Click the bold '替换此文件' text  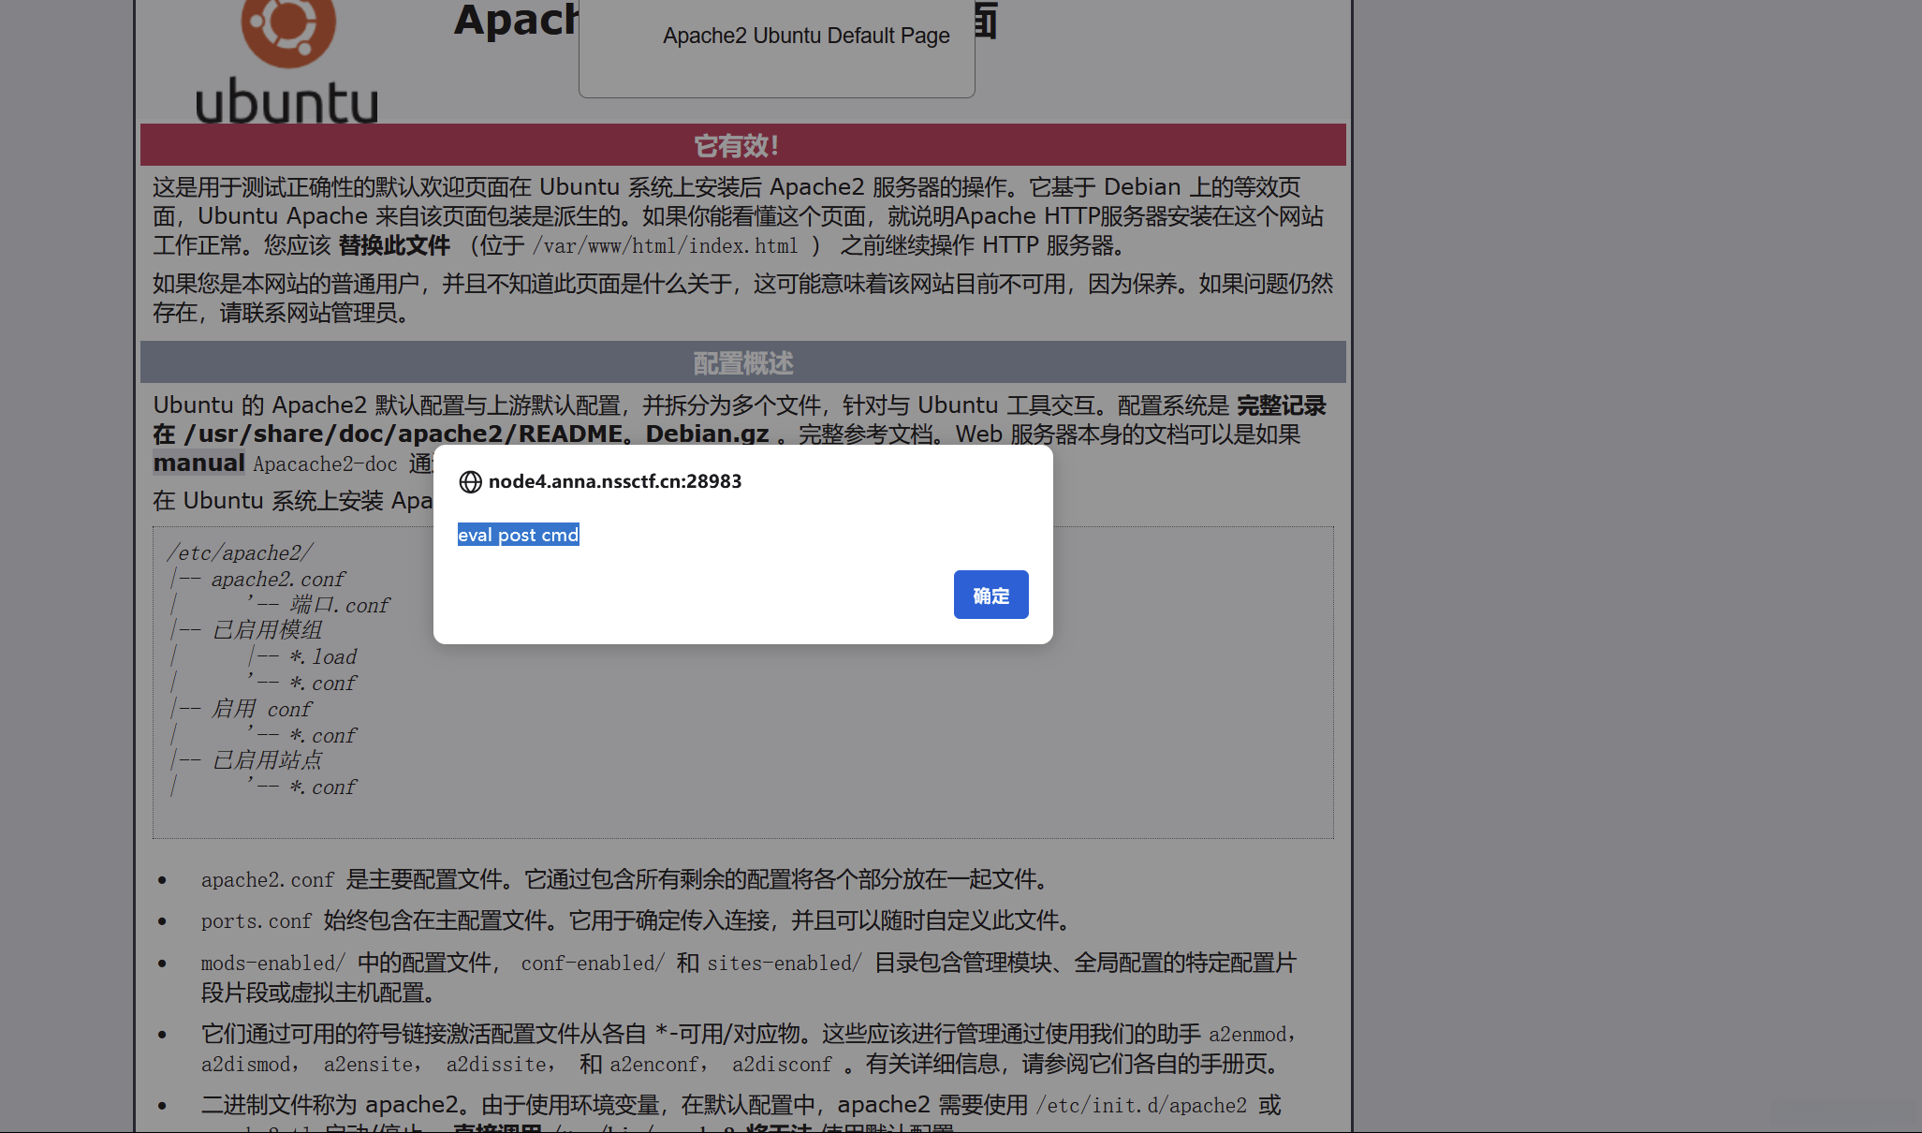point(394,246)
